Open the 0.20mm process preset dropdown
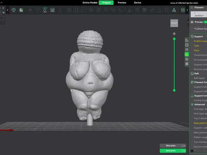 199,29
